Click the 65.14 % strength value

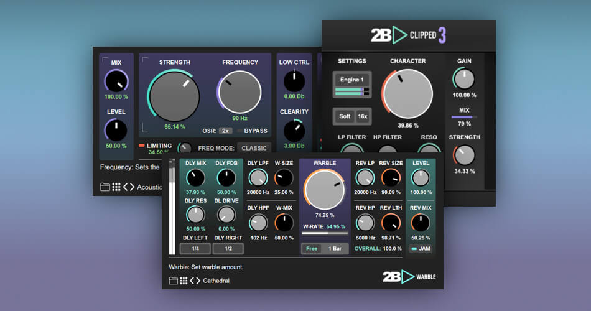click(x=175, y=127)
